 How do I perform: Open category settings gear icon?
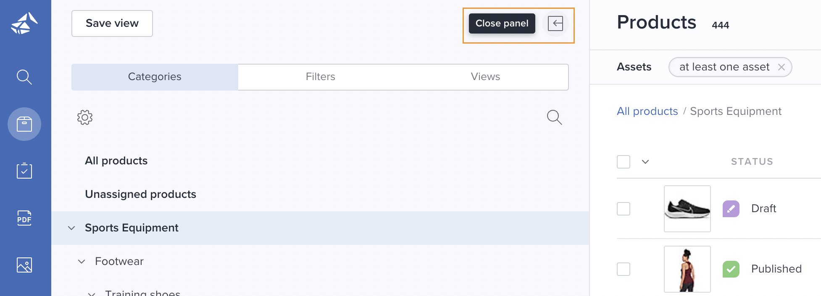click(x=85, y=117)
